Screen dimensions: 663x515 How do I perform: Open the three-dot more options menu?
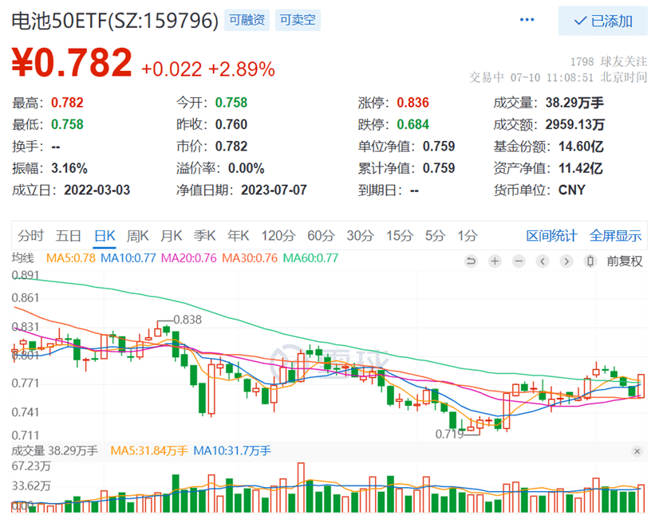coord(527,20)
